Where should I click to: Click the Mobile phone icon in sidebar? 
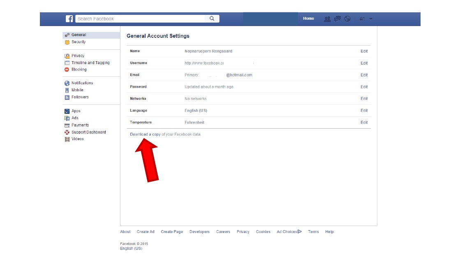[67, 90]
